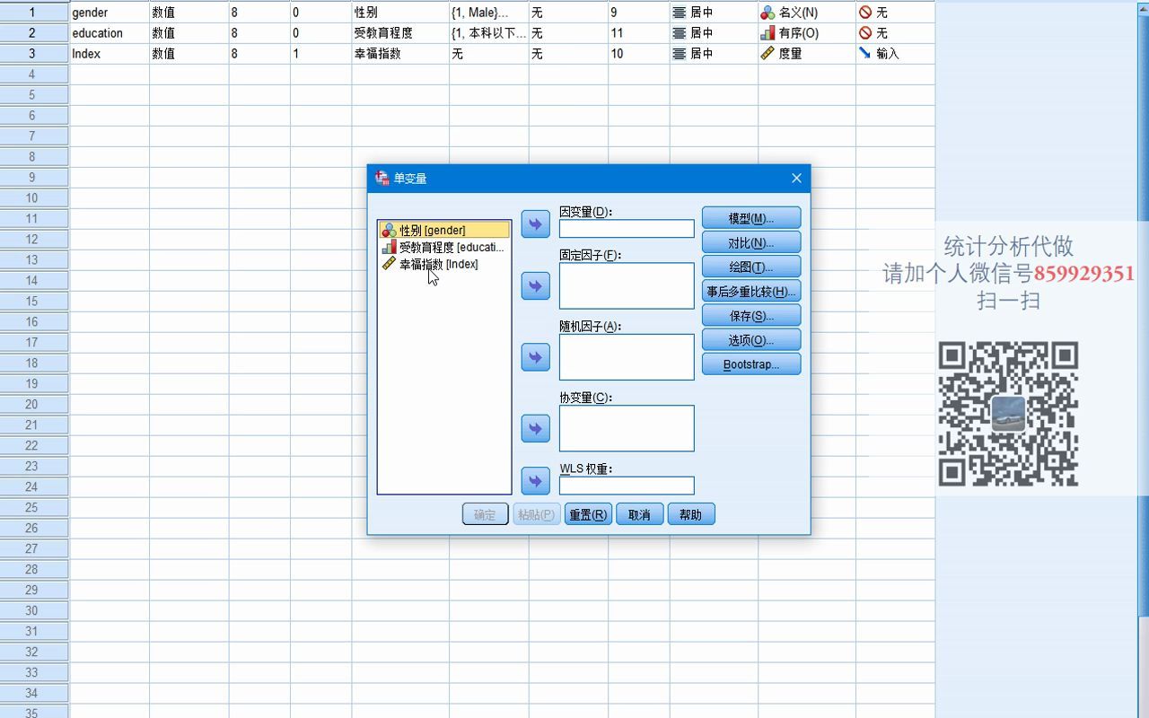Click the 确定 confirm button
1149x718 pixels.
(485, 514)
